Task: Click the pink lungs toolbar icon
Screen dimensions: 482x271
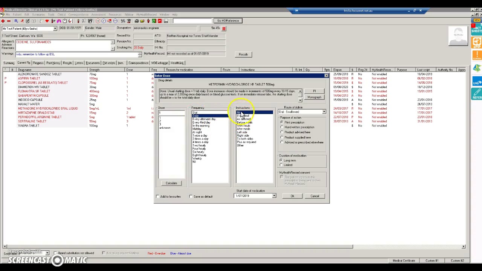Action: (59, 21)
